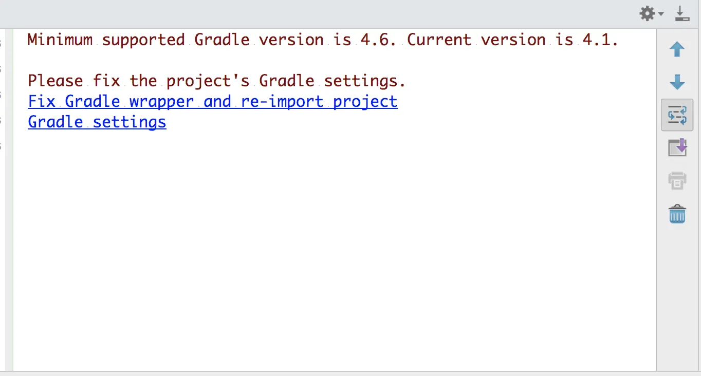This screenshot has height=376, width=701.
Task: Click the '4.6.' minimum version number
Action: pos(378,40)
